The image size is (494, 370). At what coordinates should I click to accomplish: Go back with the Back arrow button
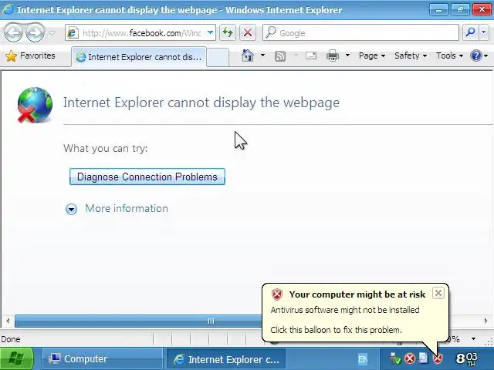pos(13,32)
